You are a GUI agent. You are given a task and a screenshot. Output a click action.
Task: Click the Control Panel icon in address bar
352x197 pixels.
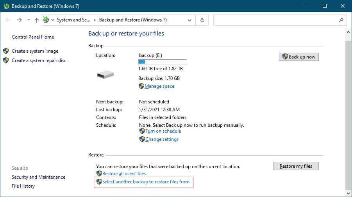[x=46, y=20]
